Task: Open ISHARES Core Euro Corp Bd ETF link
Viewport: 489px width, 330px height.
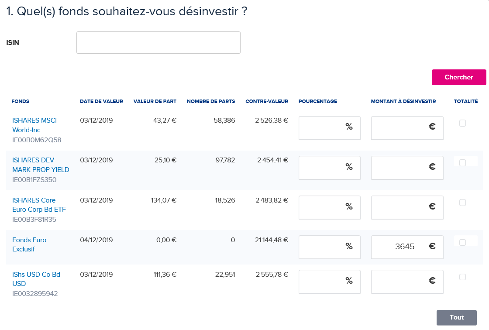Action: (39, 205)
